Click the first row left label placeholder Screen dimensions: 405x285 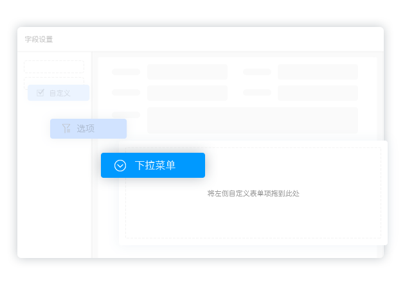click(126, 72)
